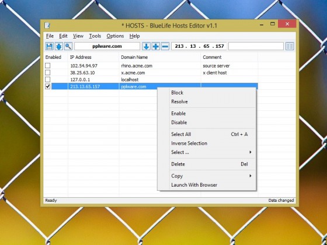
Task: Open the Tools menu
Action: click(x=95, y=36)
